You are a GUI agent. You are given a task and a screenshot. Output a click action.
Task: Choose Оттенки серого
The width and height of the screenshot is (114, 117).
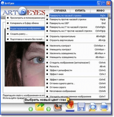click(x=77, y=87)
